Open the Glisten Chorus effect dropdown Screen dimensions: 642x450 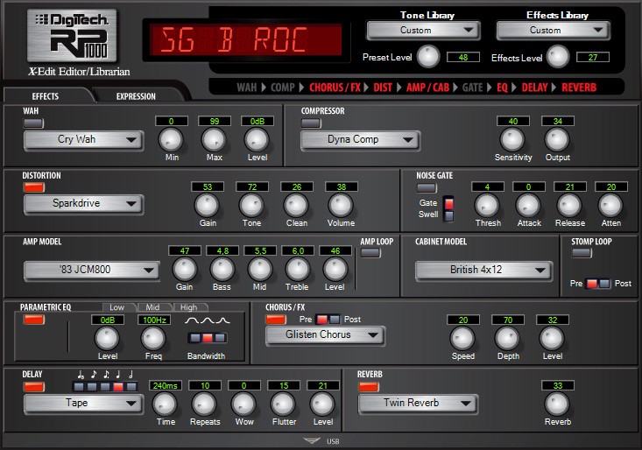click(x=325, y=335)
